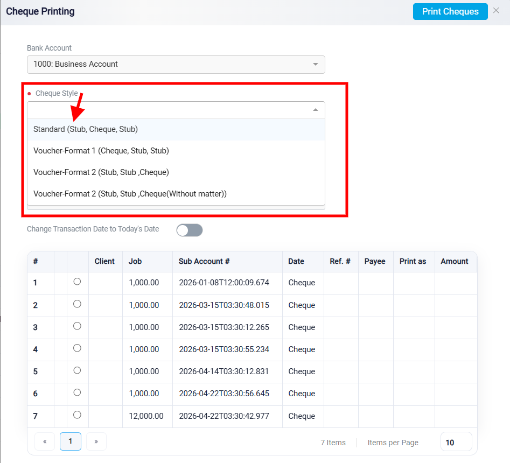Select radio button for row 3
The image size is (510, 463).
tap(77, 326)
